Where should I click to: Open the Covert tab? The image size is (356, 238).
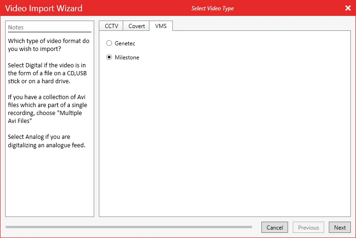(x=136, y=26)
